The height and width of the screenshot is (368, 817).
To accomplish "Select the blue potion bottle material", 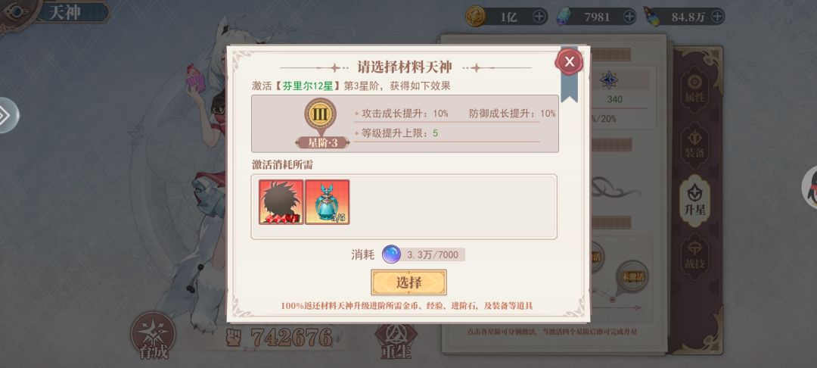I will (328, 202).
